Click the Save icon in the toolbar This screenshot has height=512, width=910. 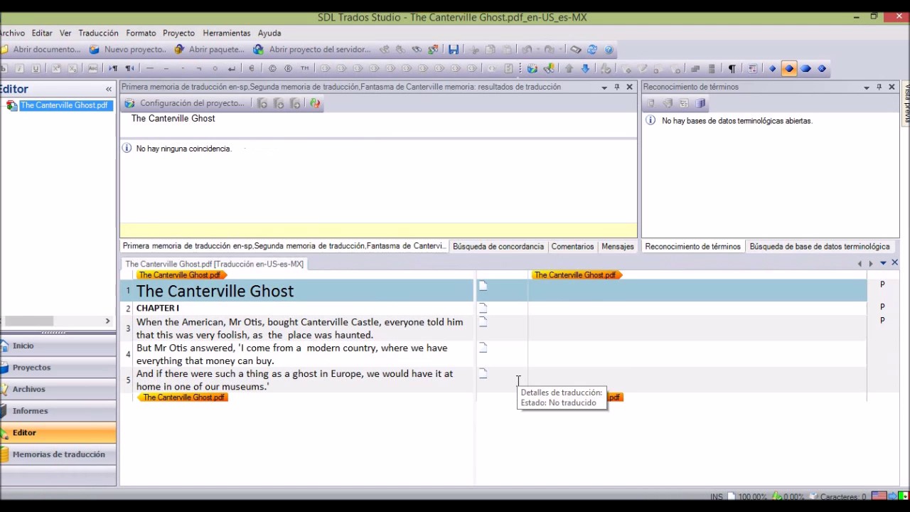click(454, 50)
